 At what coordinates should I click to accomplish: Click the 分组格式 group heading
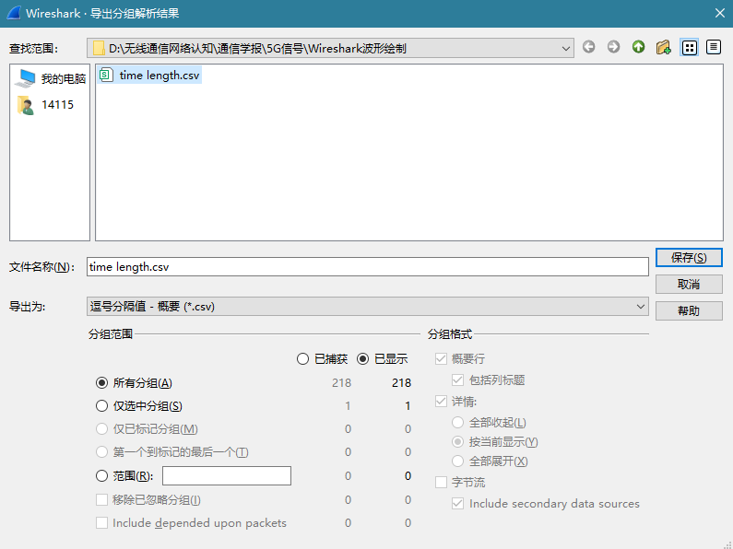pyautogui.click(x=450, y=334)
